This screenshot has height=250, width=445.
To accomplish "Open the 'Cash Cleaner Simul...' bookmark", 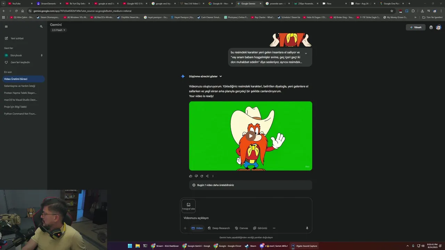I will tap(209, 17).
